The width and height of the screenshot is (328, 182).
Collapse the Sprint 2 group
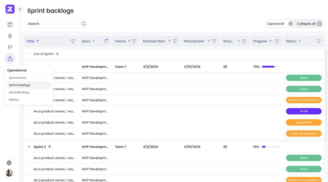[x=29, y=147]
